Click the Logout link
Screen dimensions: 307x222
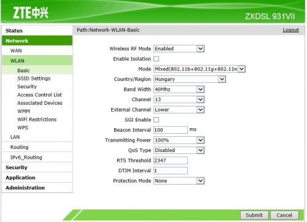pos(290,30)
